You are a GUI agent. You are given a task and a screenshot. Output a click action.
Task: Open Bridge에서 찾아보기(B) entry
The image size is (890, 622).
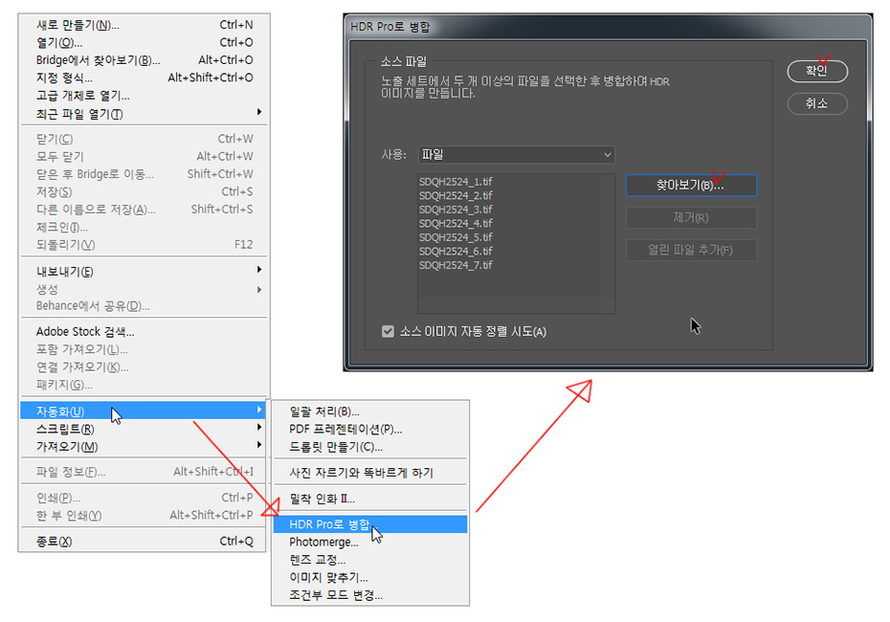tap(145, 60)
